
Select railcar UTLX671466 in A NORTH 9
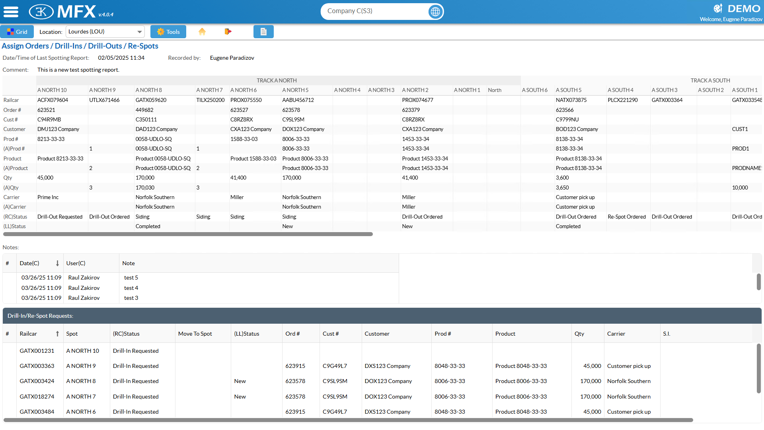point(104,100)
